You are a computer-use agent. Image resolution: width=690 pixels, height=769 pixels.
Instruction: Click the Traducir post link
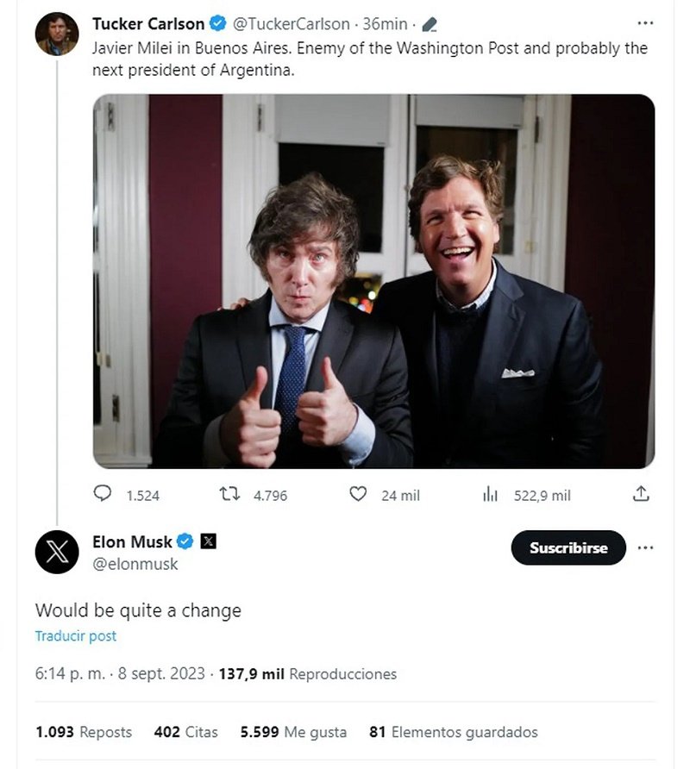point(76,636)
